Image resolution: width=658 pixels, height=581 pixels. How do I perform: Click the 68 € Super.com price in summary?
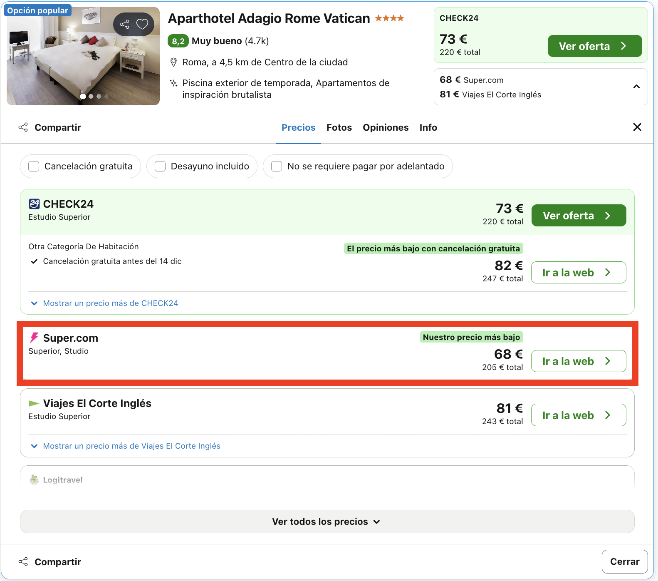(x=472, y=80)
